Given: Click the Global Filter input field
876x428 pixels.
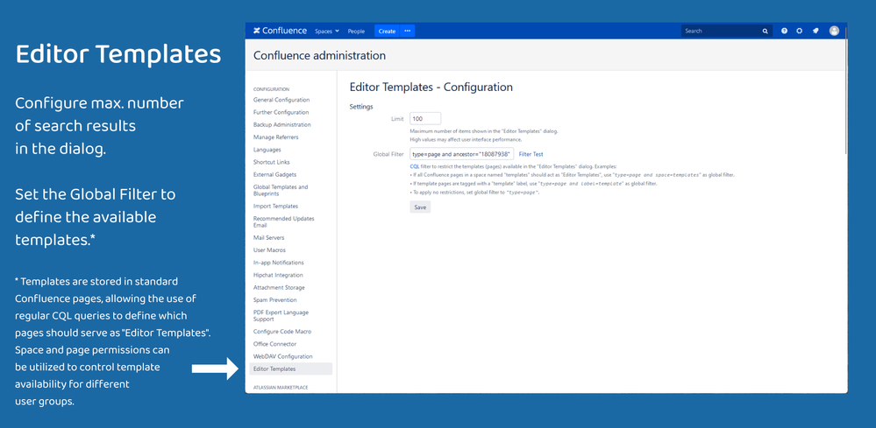Looking at the screenshot, I should pos(461,154).
